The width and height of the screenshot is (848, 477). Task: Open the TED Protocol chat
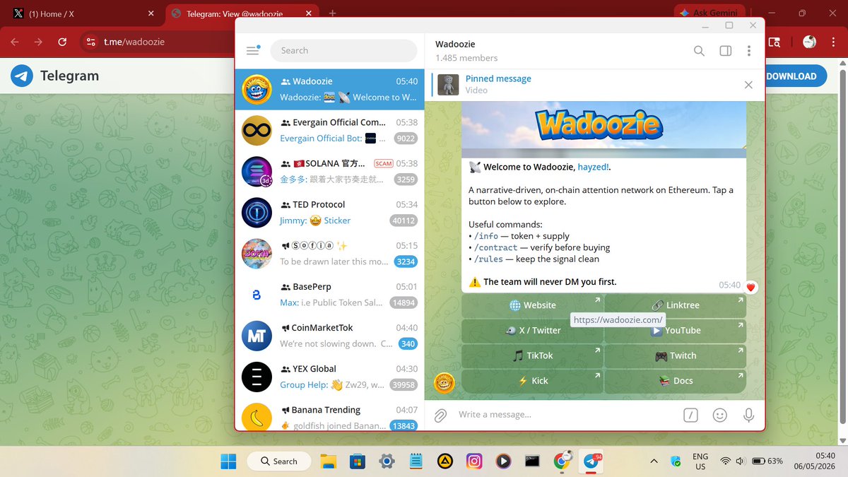(330, 212)
